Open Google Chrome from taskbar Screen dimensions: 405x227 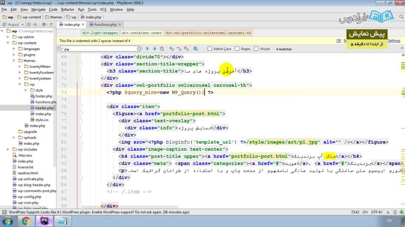[26, 221]
